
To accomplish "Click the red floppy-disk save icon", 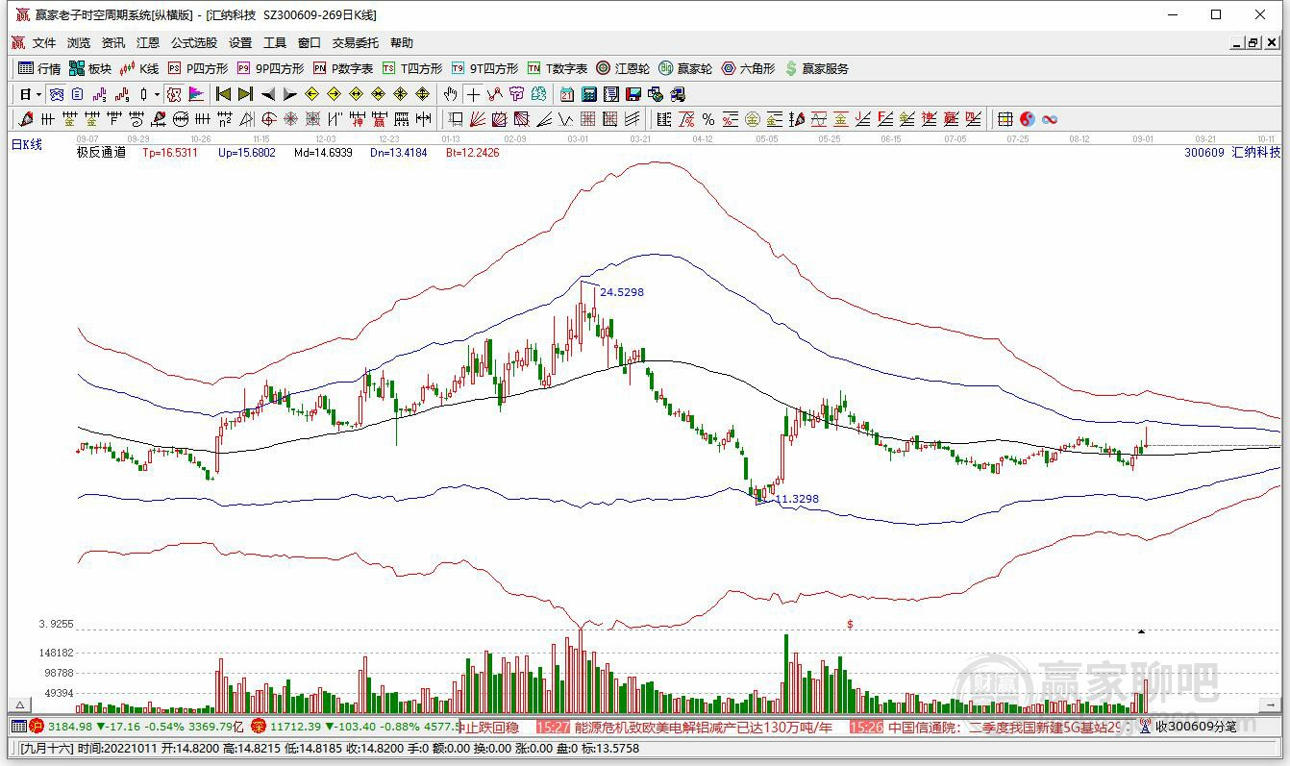I will 633,94.
